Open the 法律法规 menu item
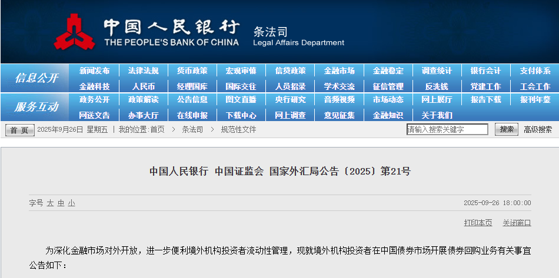Screen dimensions: 559x278 point(143,71)
